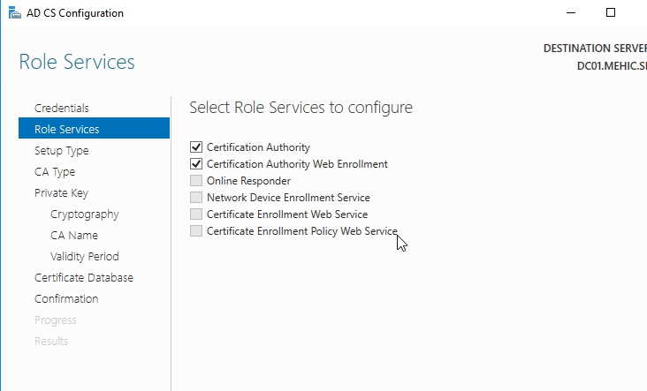The width and height of the screenshot is (647, 391).
Task: Navigate to Cryptography sub-step
Action: 84,214
